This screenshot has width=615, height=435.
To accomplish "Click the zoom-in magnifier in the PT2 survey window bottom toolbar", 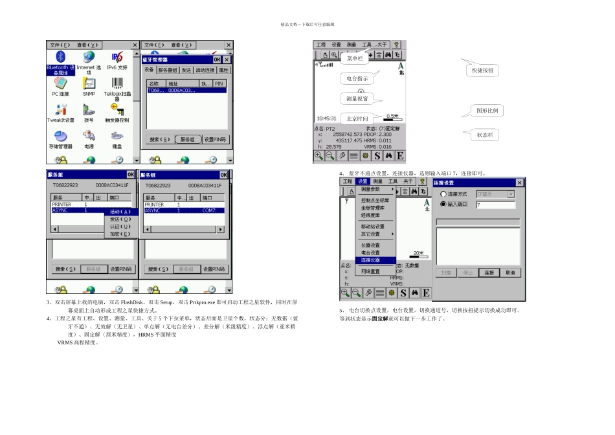I will click(319, 156).
